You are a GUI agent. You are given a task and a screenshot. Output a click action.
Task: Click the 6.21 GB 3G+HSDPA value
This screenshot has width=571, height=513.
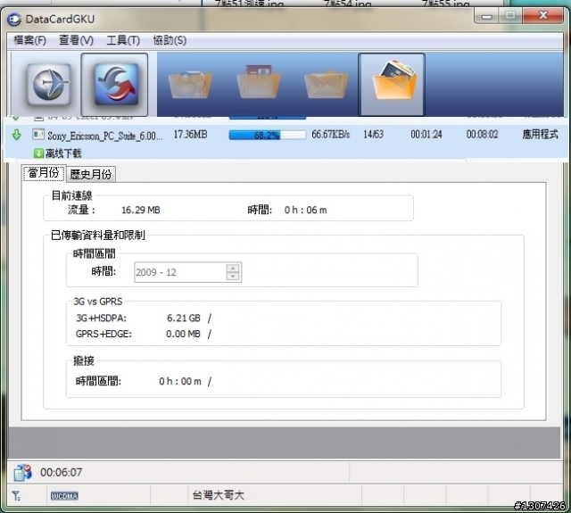pos(184,319)
